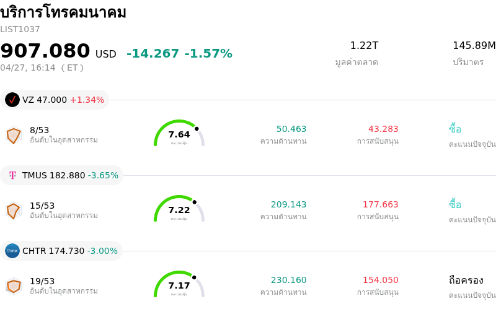496x309 pixels.
Task: Click the 7.64 score gauge
Action: tap(179, 134)
